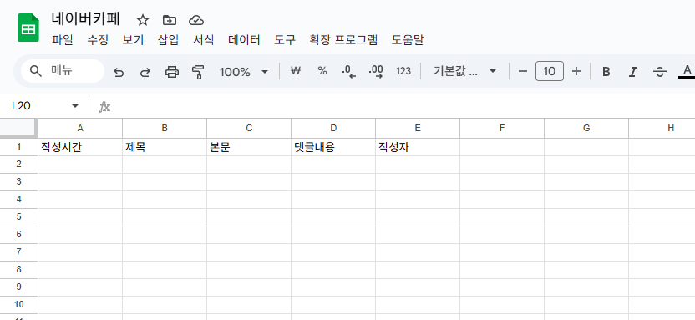Apply percent format
Viewport: 695px width, 320px height.
pos(322,71)
